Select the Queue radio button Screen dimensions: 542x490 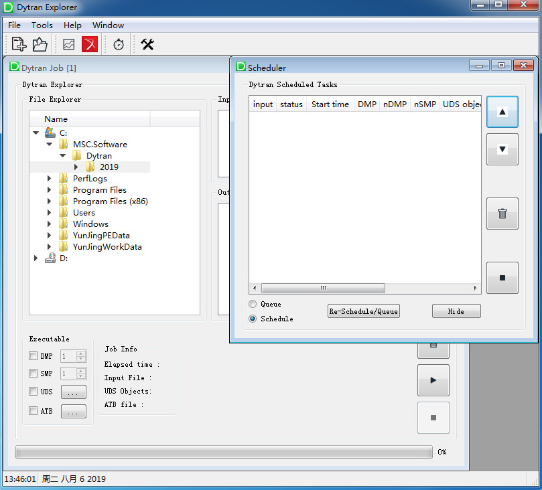253,304
